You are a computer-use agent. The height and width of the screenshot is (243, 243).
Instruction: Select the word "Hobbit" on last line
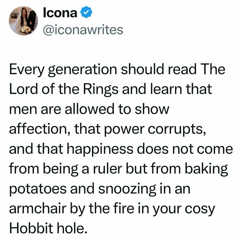(x=31, y=228)
